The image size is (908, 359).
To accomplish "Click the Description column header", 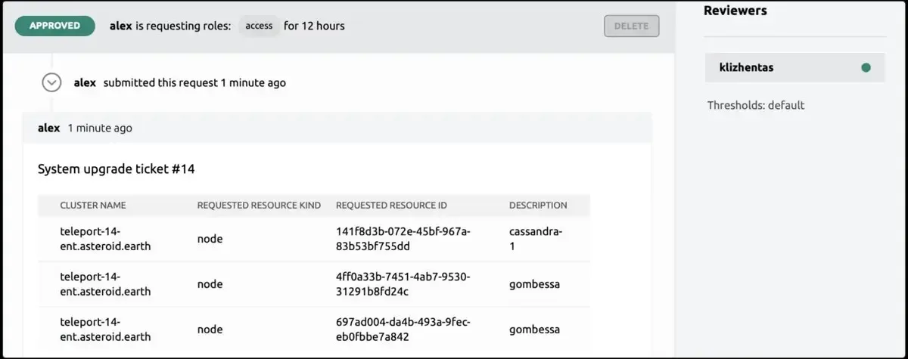I will 538,205.
